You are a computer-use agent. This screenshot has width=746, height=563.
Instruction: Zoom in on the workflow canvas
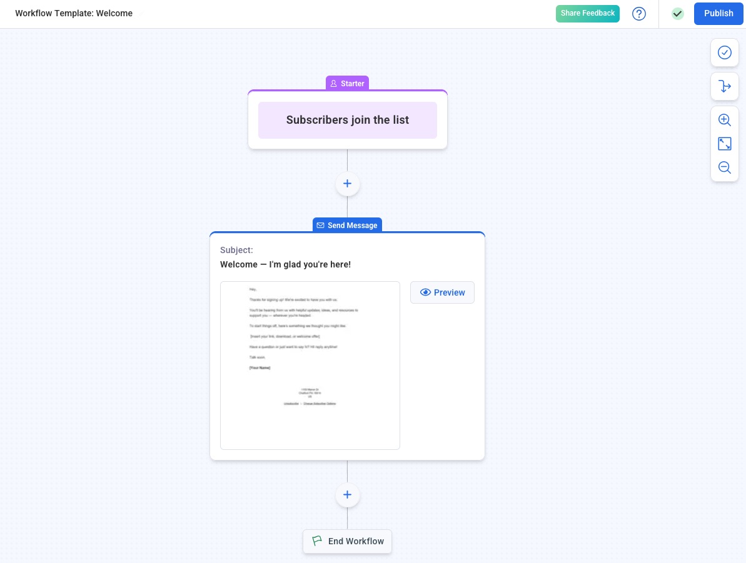point(724,119)
